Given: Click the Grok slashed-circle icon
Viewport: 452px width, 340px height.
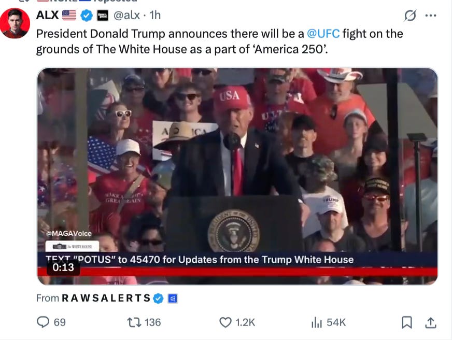Looking at the screenshot, I should click(x=410, y=16).
